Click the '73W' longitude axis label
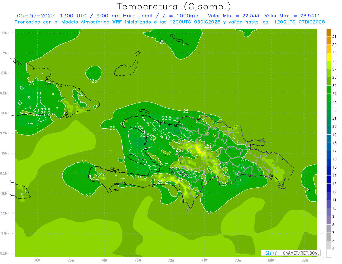The width and height of the screenshot is (342, 264). point(138,260)
